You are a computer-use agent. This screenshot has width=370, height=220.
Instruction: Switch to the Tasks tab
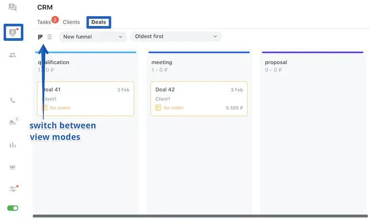(x=44, y=22)
